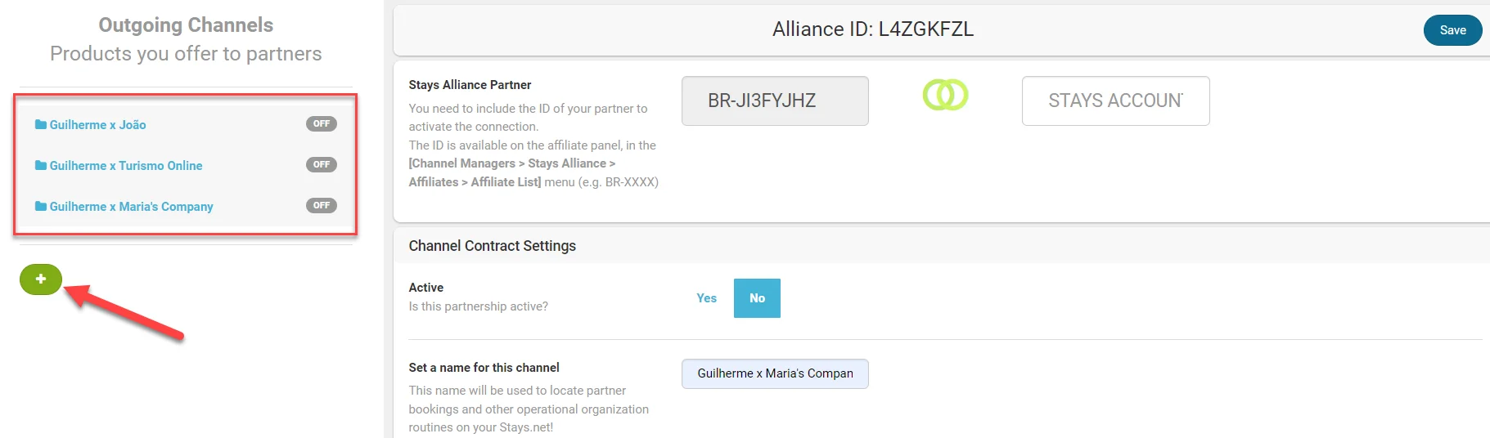This screenshot has width=1490, height=438.
Task: Open the Guilherme x Maria's Company channel
Action: pyautogui.click(x=131, y=207)
